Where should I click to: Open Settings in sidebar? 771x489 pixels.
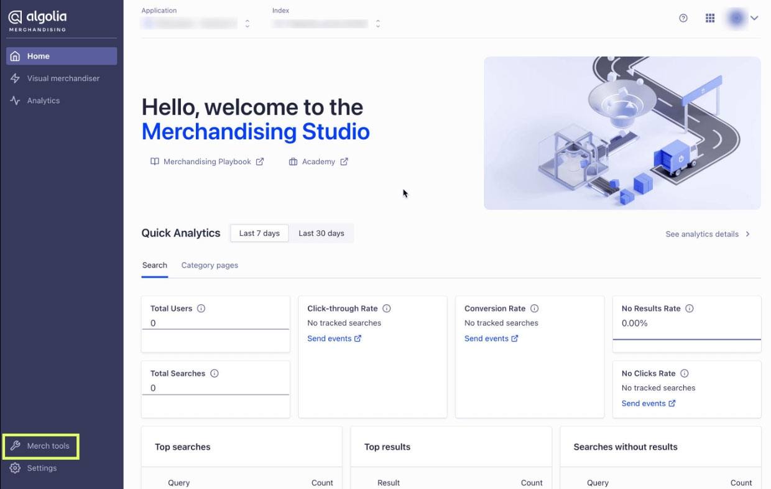click(x=42, y=468)
